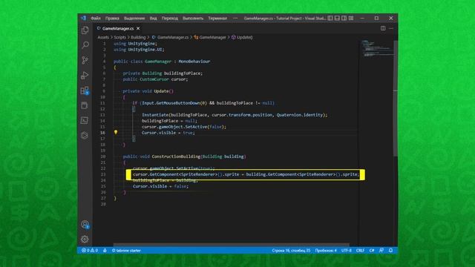Open the hexagon icon view in activity bar
This screenshot has width=475, height=267.
coord(85,135)
